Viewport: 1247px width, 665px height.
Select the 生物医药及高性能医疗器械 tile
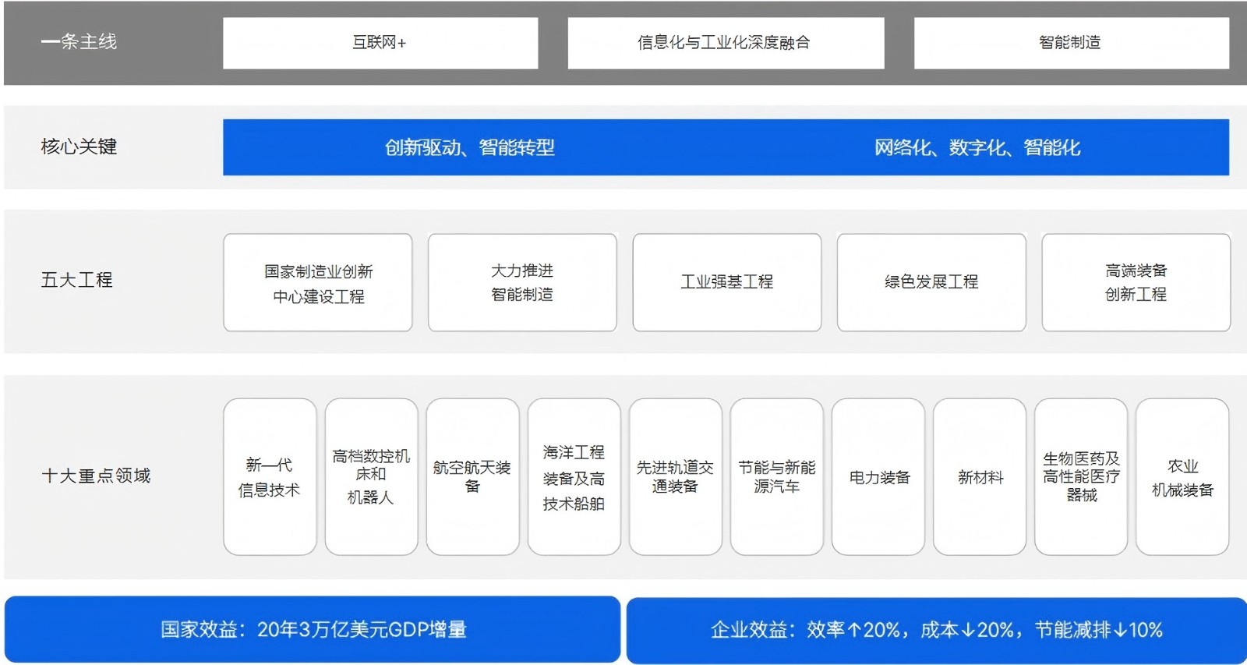[1081, 477]
